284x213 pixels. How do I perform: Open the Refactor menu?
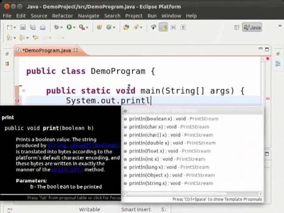click(63, 16)
